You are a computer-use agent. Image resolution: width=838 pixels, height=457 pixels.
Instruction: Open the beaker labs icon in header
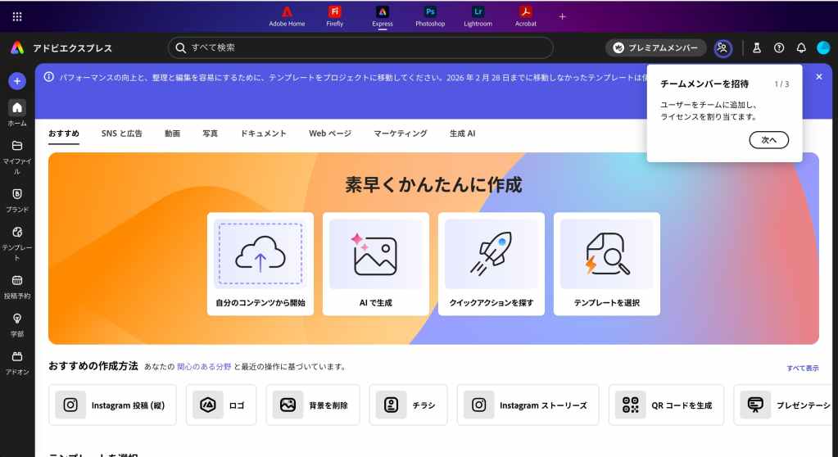[757, 48]
